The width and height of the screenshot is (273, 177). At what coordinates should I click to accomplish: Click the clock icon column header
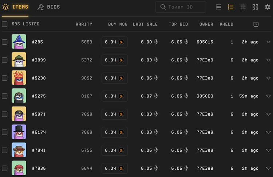point(256,24)
